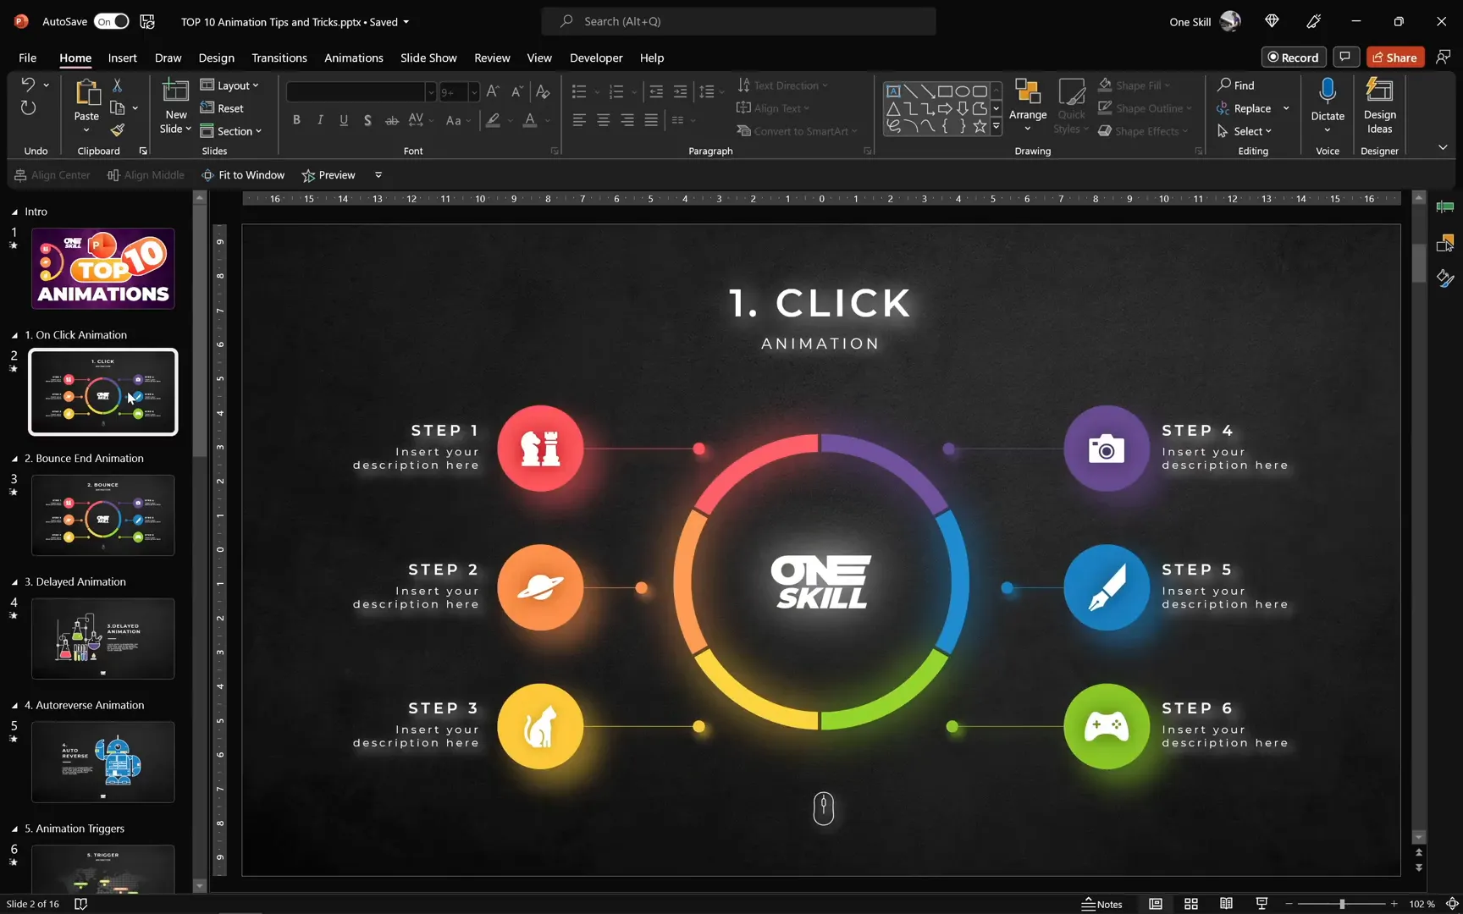Click the Cut scissors icon

(118, 85)
